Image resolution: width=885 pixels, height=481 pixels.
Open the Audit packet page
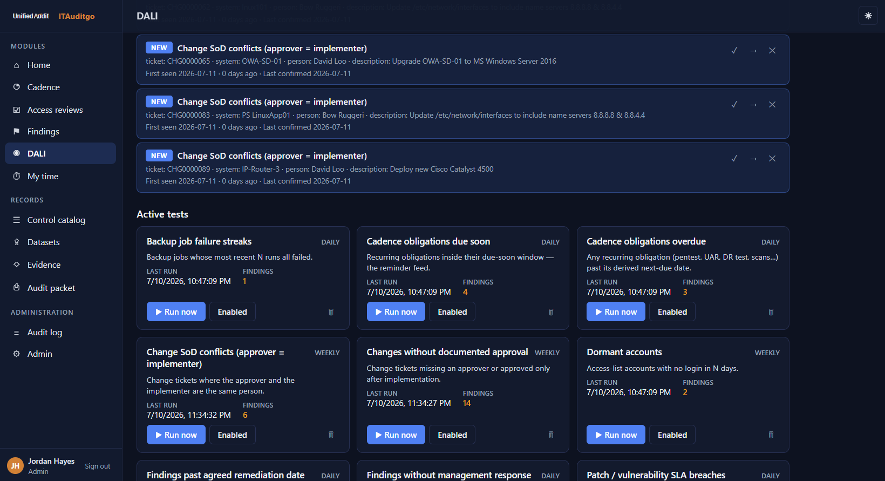point(60,288)
